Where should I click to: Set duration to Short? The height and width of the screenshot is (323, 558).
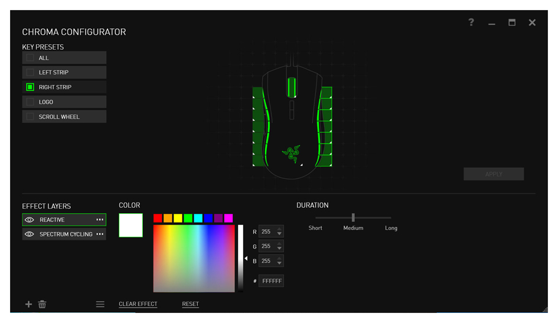coord(315,228)
